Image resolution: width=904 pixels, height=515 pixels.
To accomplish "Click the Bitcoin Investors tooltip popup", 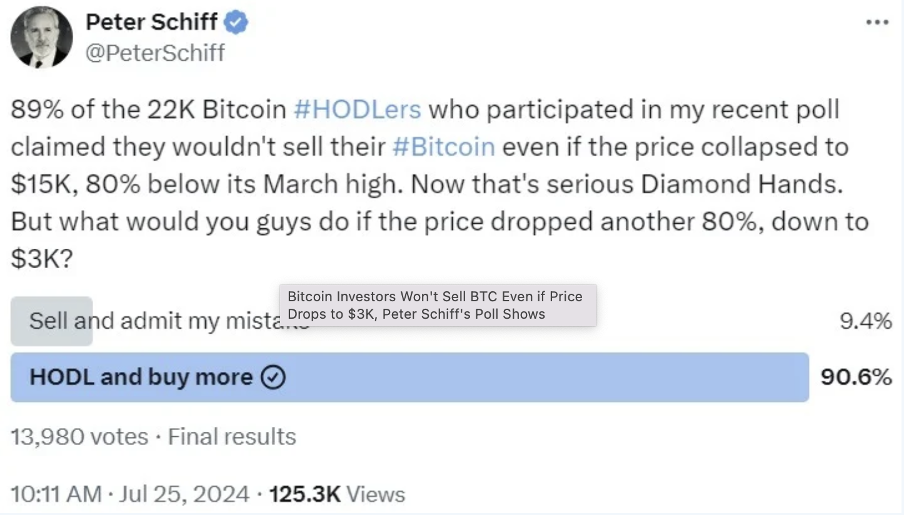I will tap(438, 305).
